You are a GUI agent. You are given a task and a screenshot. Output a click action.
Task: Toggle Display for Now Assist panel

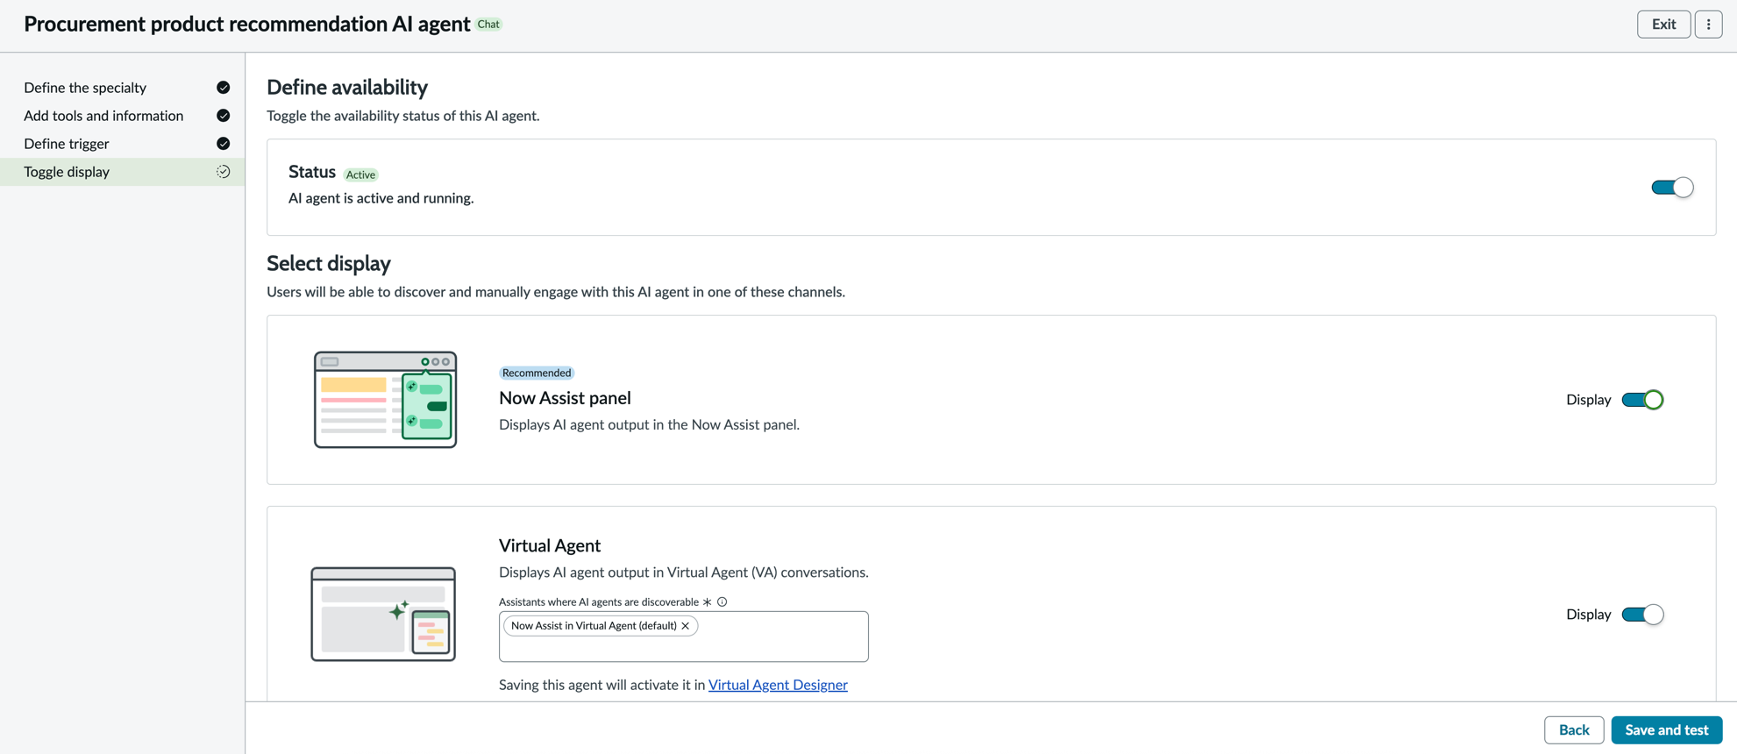[1642, 400]
